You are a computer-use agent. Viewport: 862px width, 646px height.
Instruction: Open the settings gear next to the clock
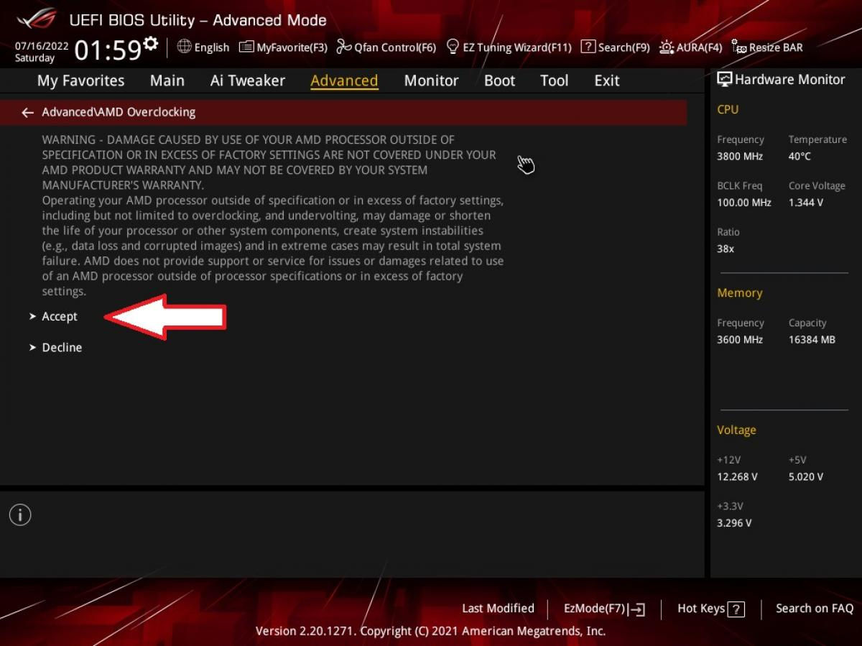click(150, 44)
